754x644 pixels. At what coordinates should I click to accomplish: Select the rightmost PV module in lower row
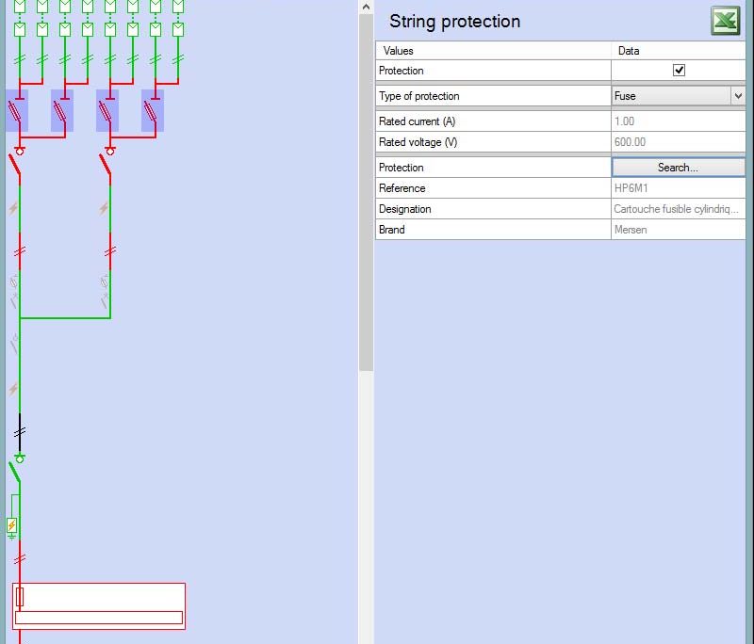[178, 29]
